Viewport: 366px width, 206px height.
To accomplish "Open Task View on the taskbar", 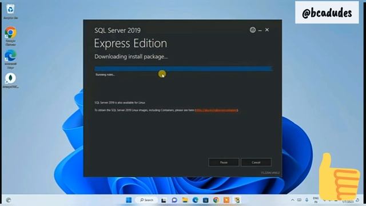I will (x=164, y=200).
